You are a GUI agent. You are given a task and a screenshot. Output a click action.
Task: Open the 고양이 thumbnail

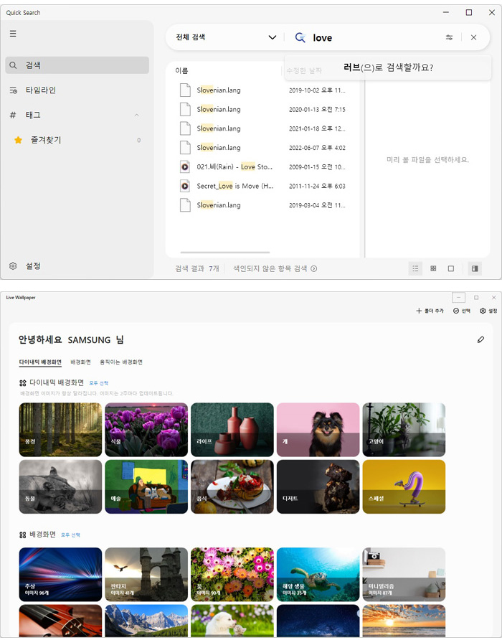[x=404, y=429]
